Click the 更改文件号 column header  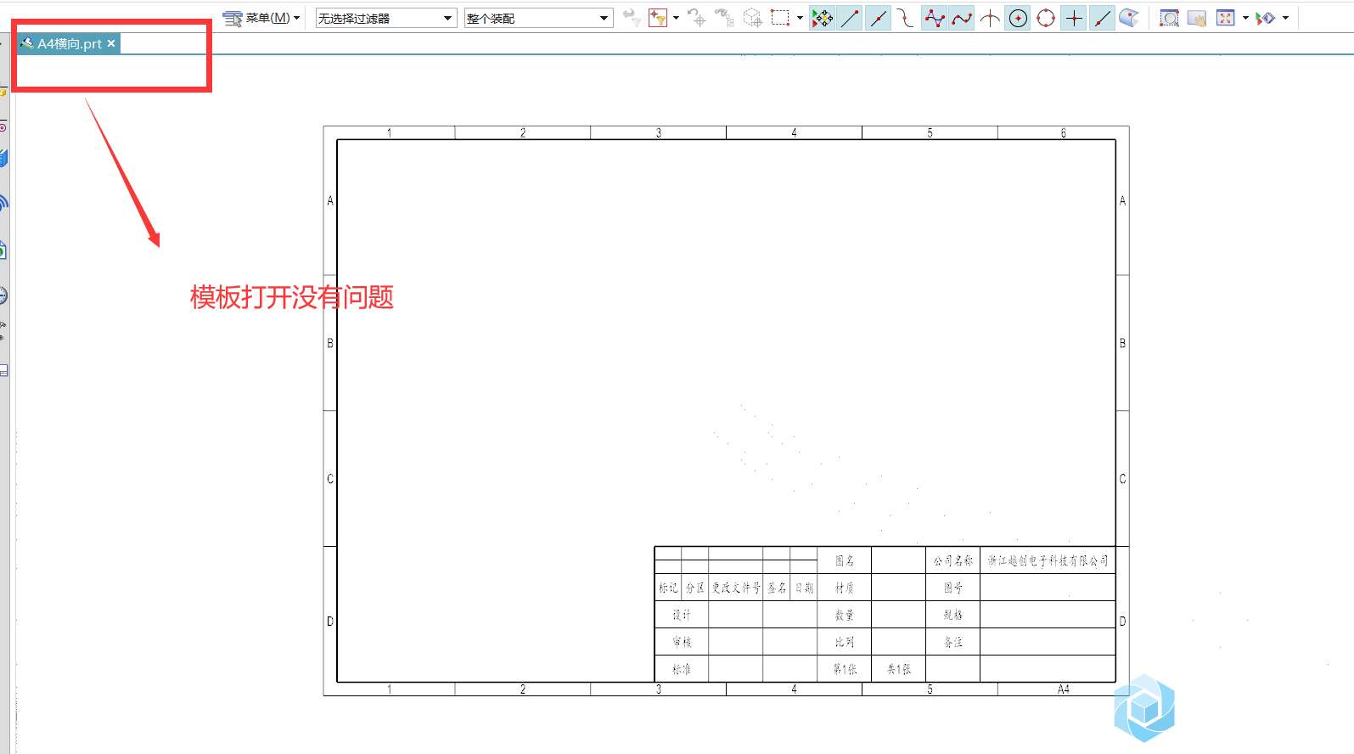[736, 588]
